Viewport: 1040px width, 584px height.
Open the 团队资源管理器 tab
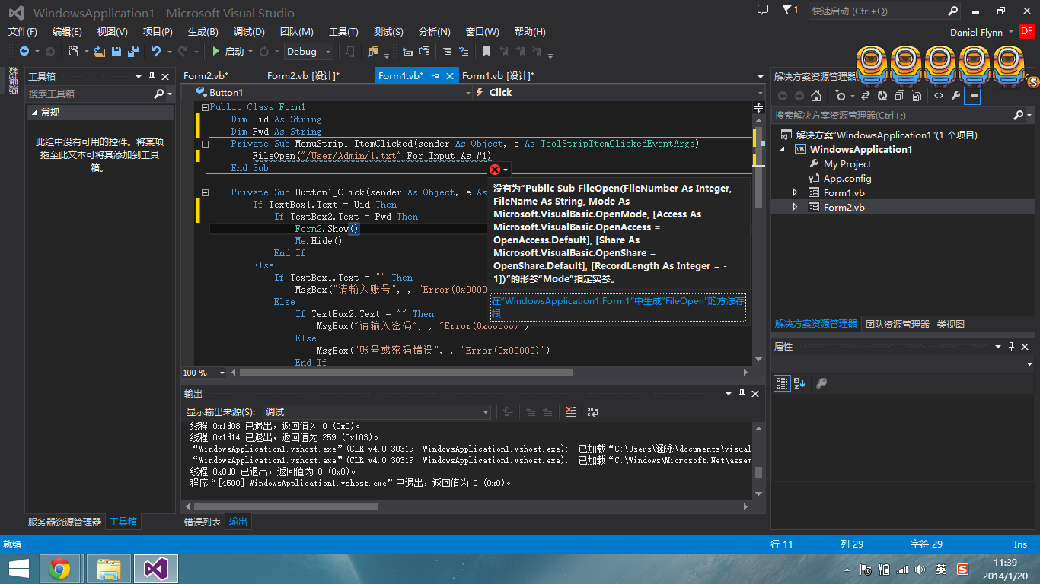point(898,324)
